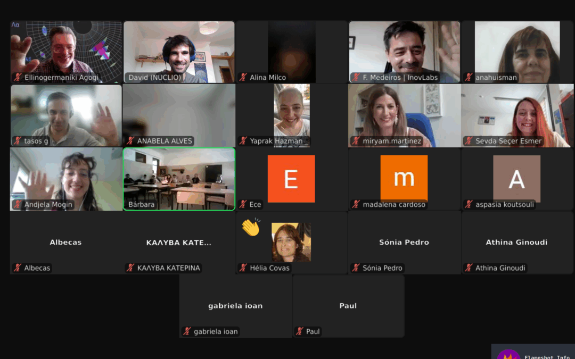Viewport: 575px width, 359px height.
Task: Click muted mic icon beside Ece
Action: coord(243,204)
